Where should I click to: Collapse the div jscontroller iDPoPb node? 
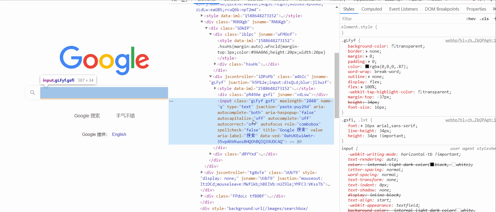[210, 76]
